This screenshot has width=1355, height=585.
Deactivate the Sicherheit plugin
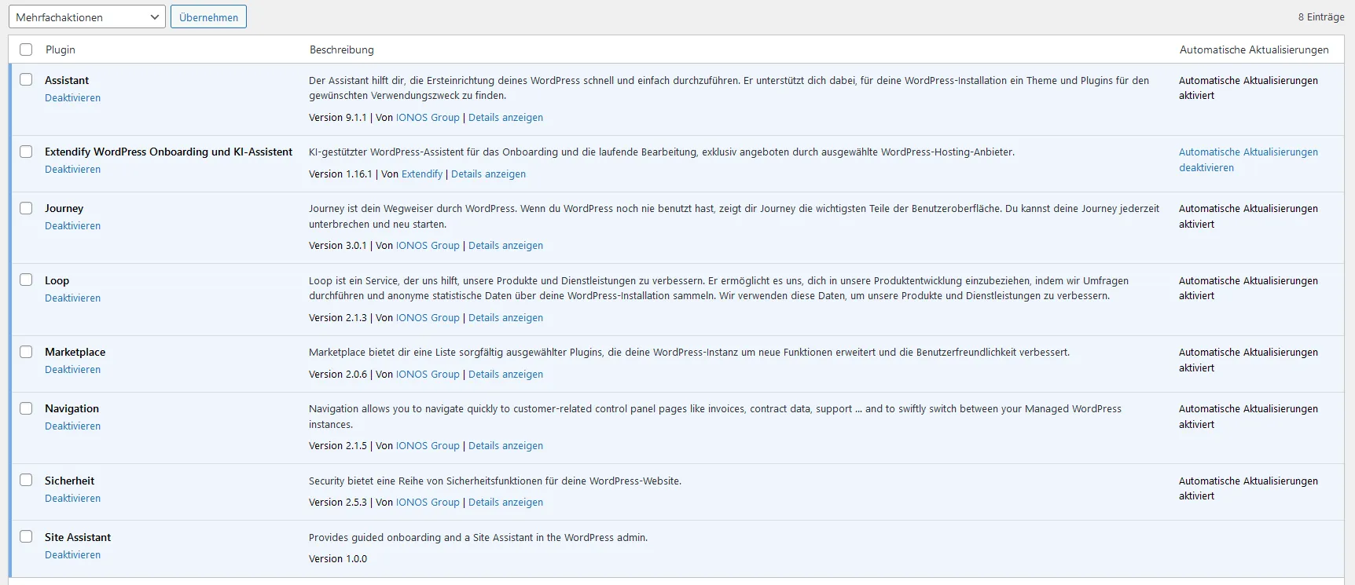[72, 499]
